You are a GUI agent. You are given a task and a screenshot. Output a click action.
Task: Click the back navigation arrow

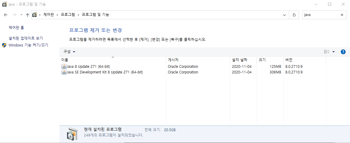[6, 15]
